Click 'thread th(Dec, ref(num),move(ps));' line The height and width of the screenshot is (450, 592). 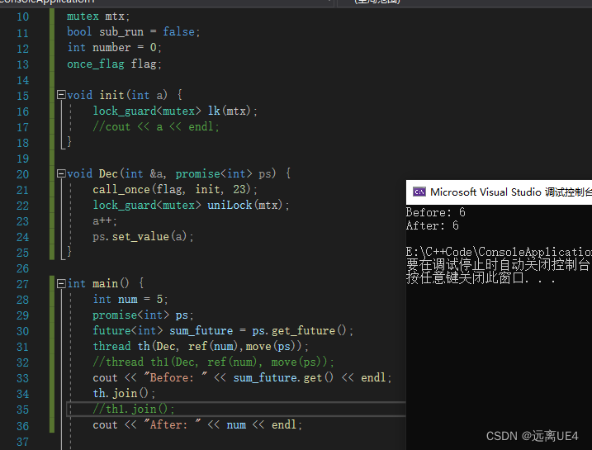click(x=201, y=346)
